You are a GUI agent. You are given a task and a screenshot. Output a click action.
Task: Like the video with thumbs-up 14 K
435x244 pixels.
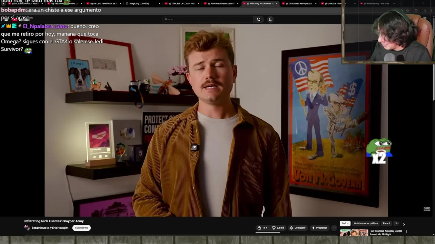[x=262, y=228]
